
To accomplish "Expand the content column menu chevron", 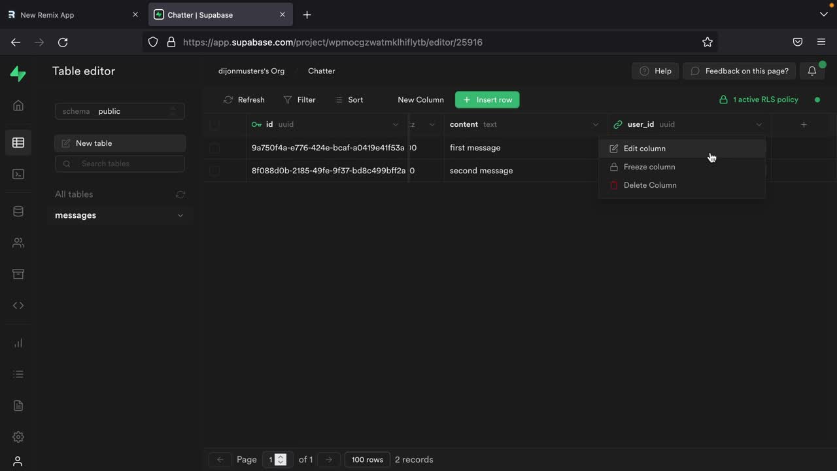I will 595,124.
